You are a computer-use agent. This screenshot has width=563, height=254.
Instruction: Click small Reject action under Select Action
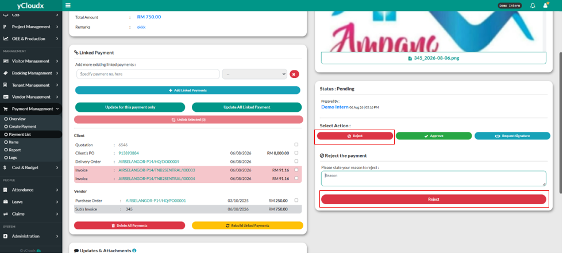355,136
